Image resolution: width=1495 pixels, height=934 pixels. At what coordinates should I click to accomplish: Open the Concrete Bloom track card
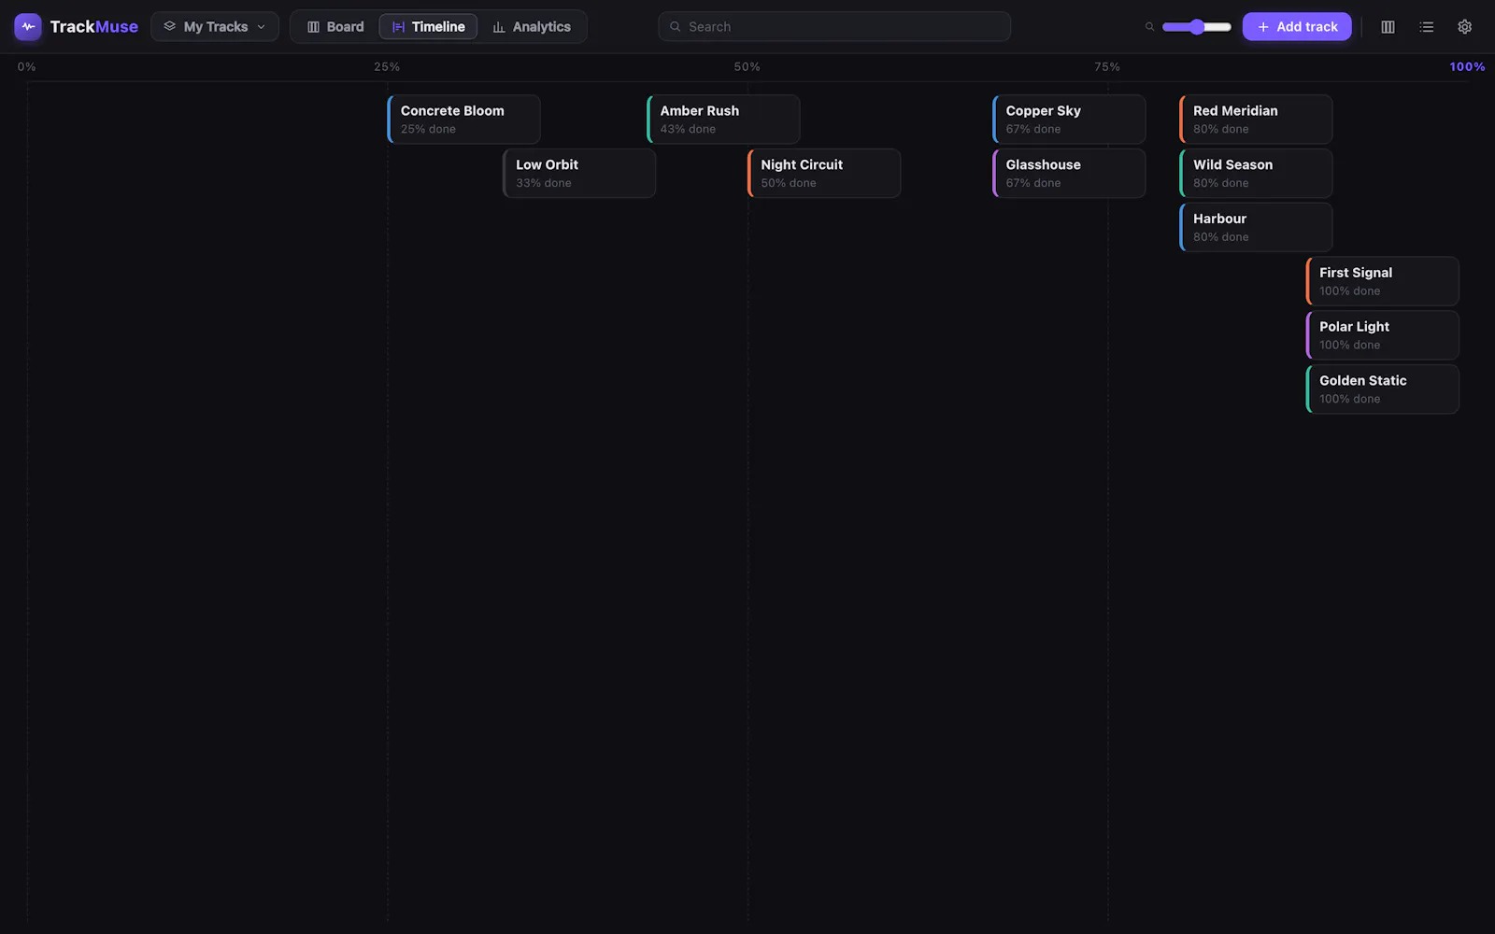point(464,119)
